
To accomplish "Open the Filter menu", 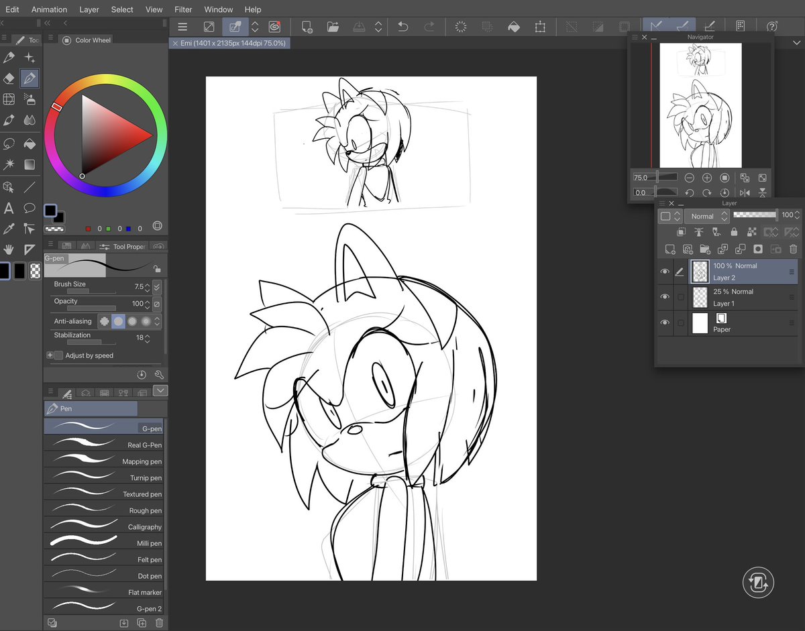I will [183, 9].
